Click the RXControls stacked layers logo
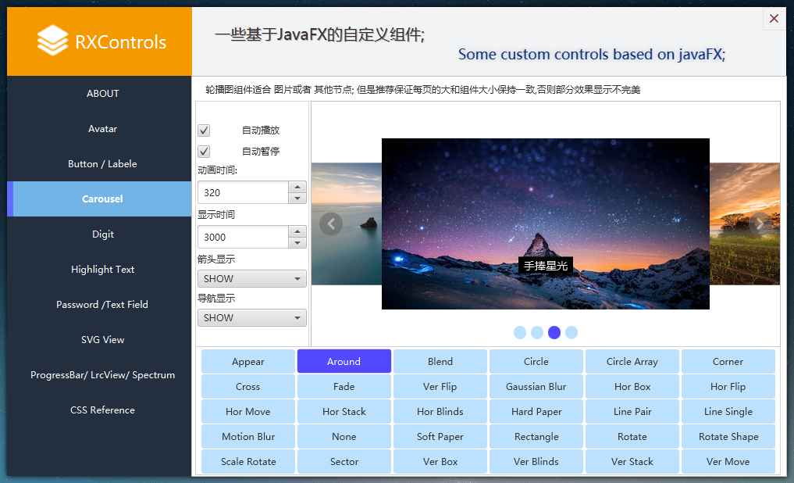 click(53, 41)
